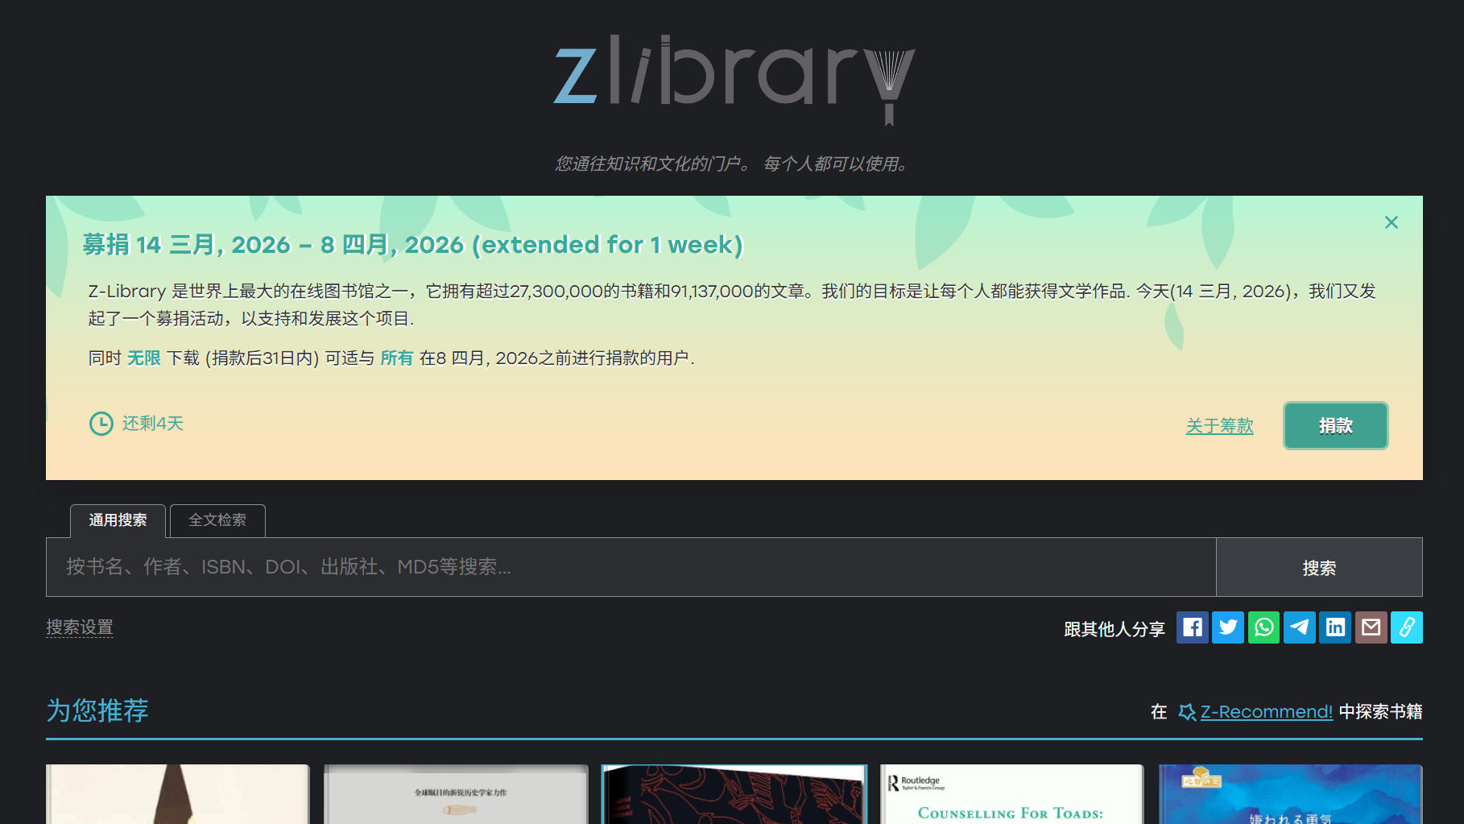Viewport: 1464px width, 824px height.
Task: Click the Z-Recommend star icon
Action: 1187,712
